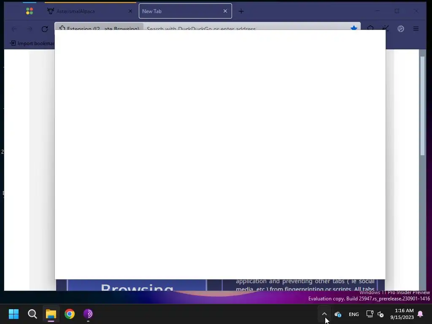
Task: Reload the current page
Action: [x=45, y=29]
